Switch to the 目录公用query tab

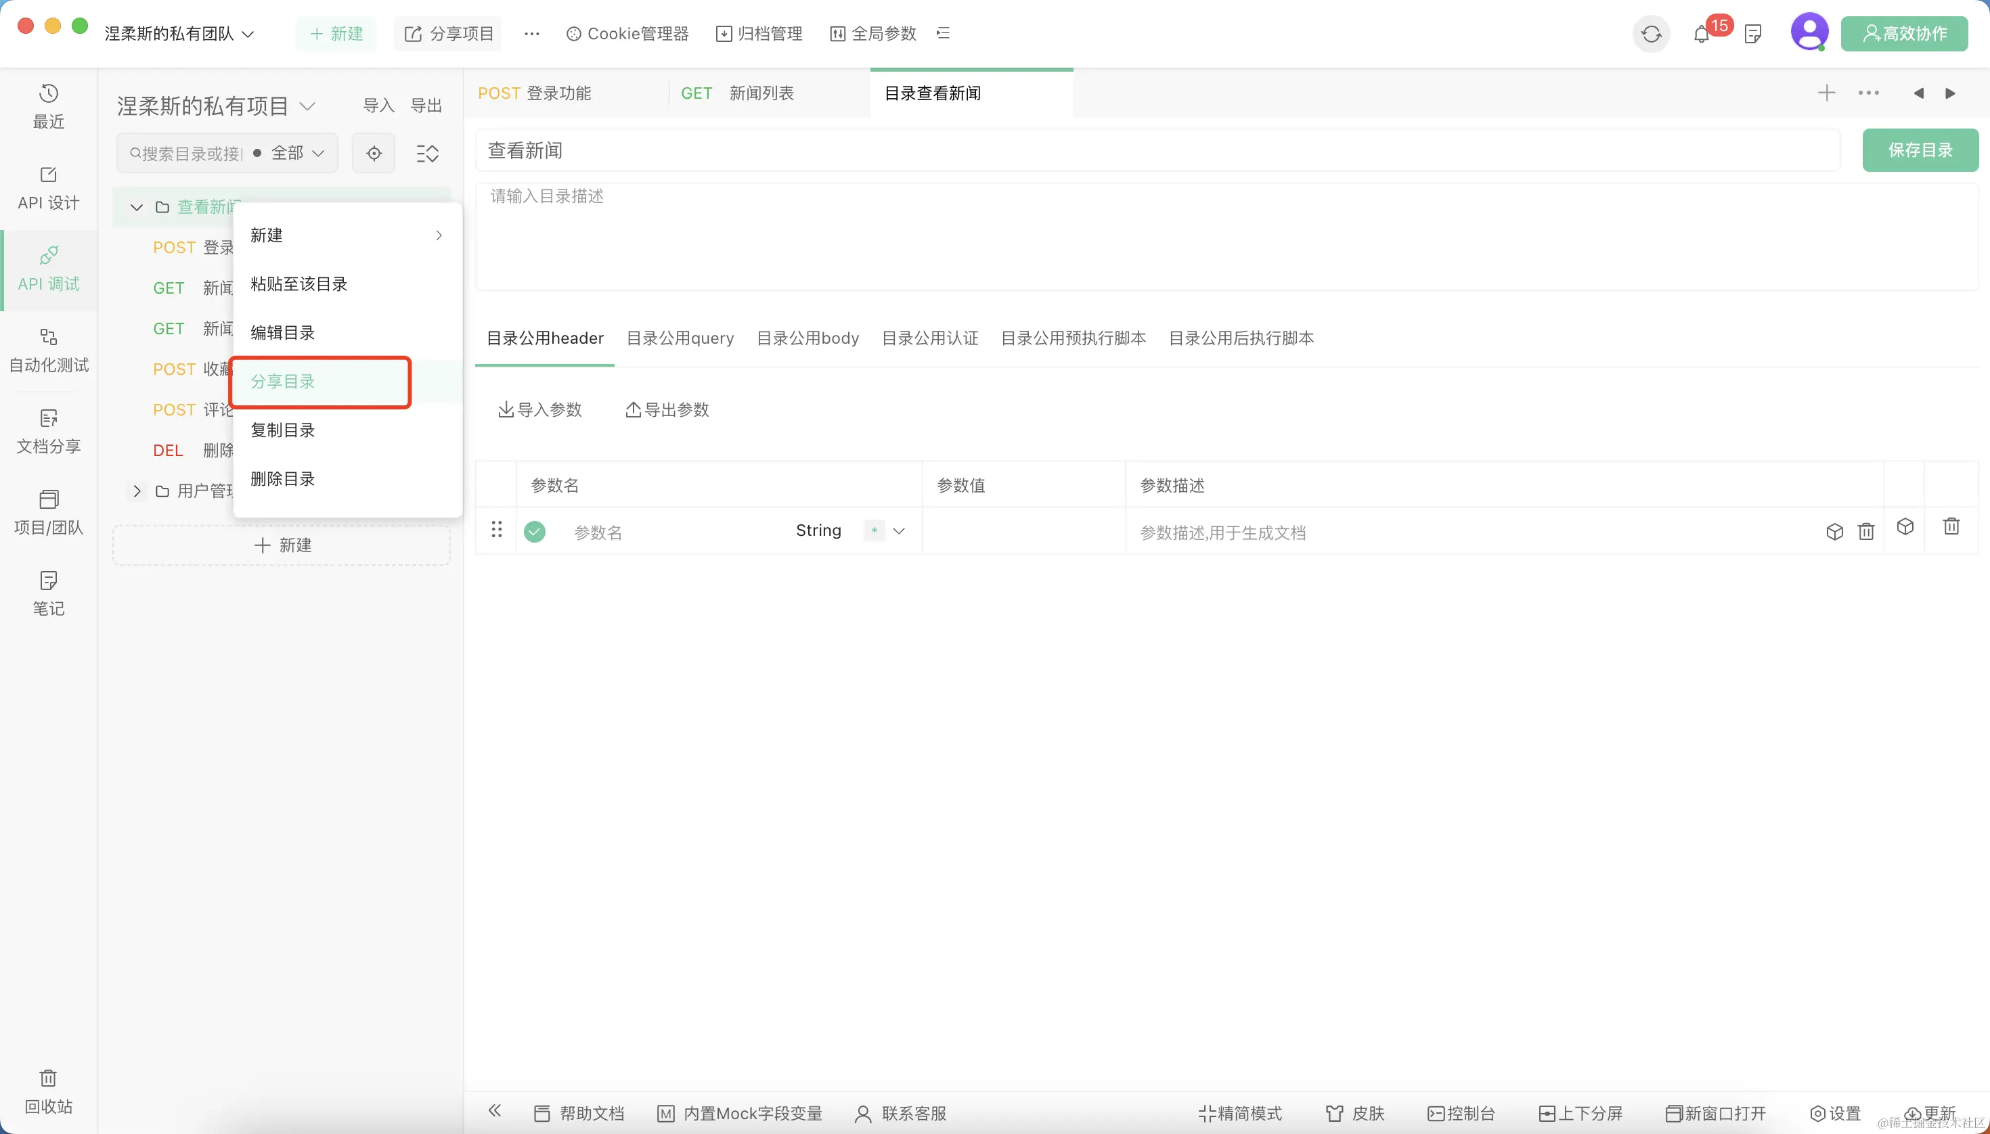(680, 338)
